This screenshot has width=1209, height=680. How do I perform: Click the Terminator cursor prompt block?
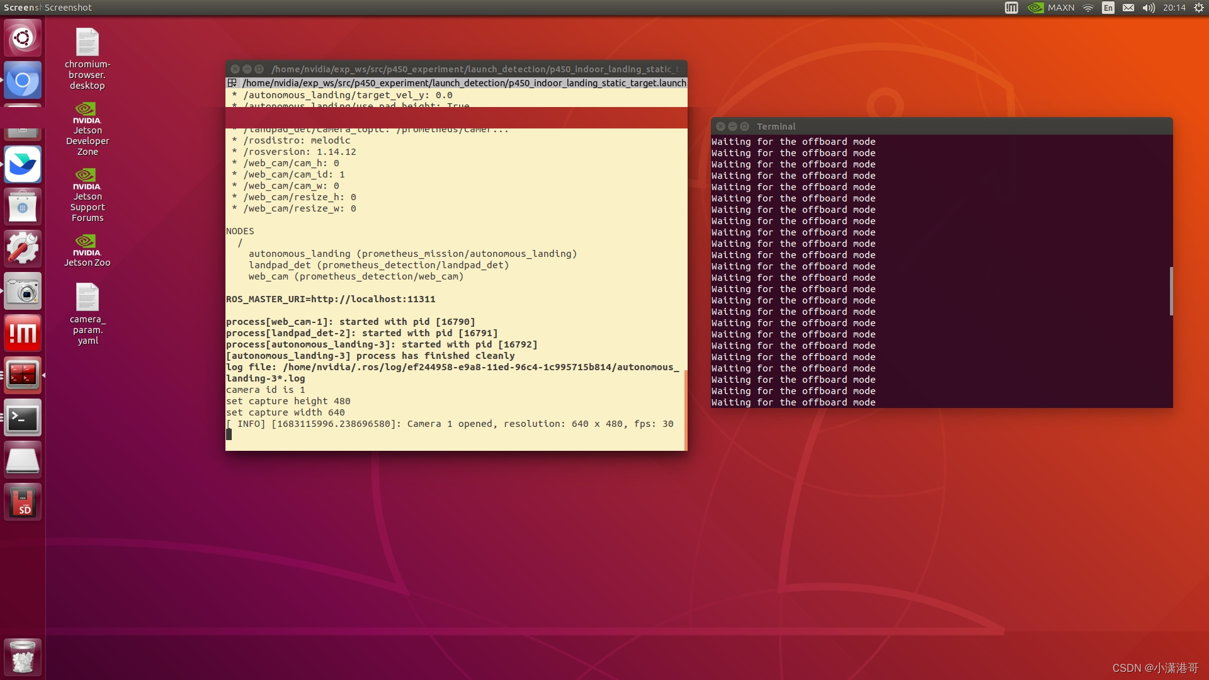click(x=229, y=434)
